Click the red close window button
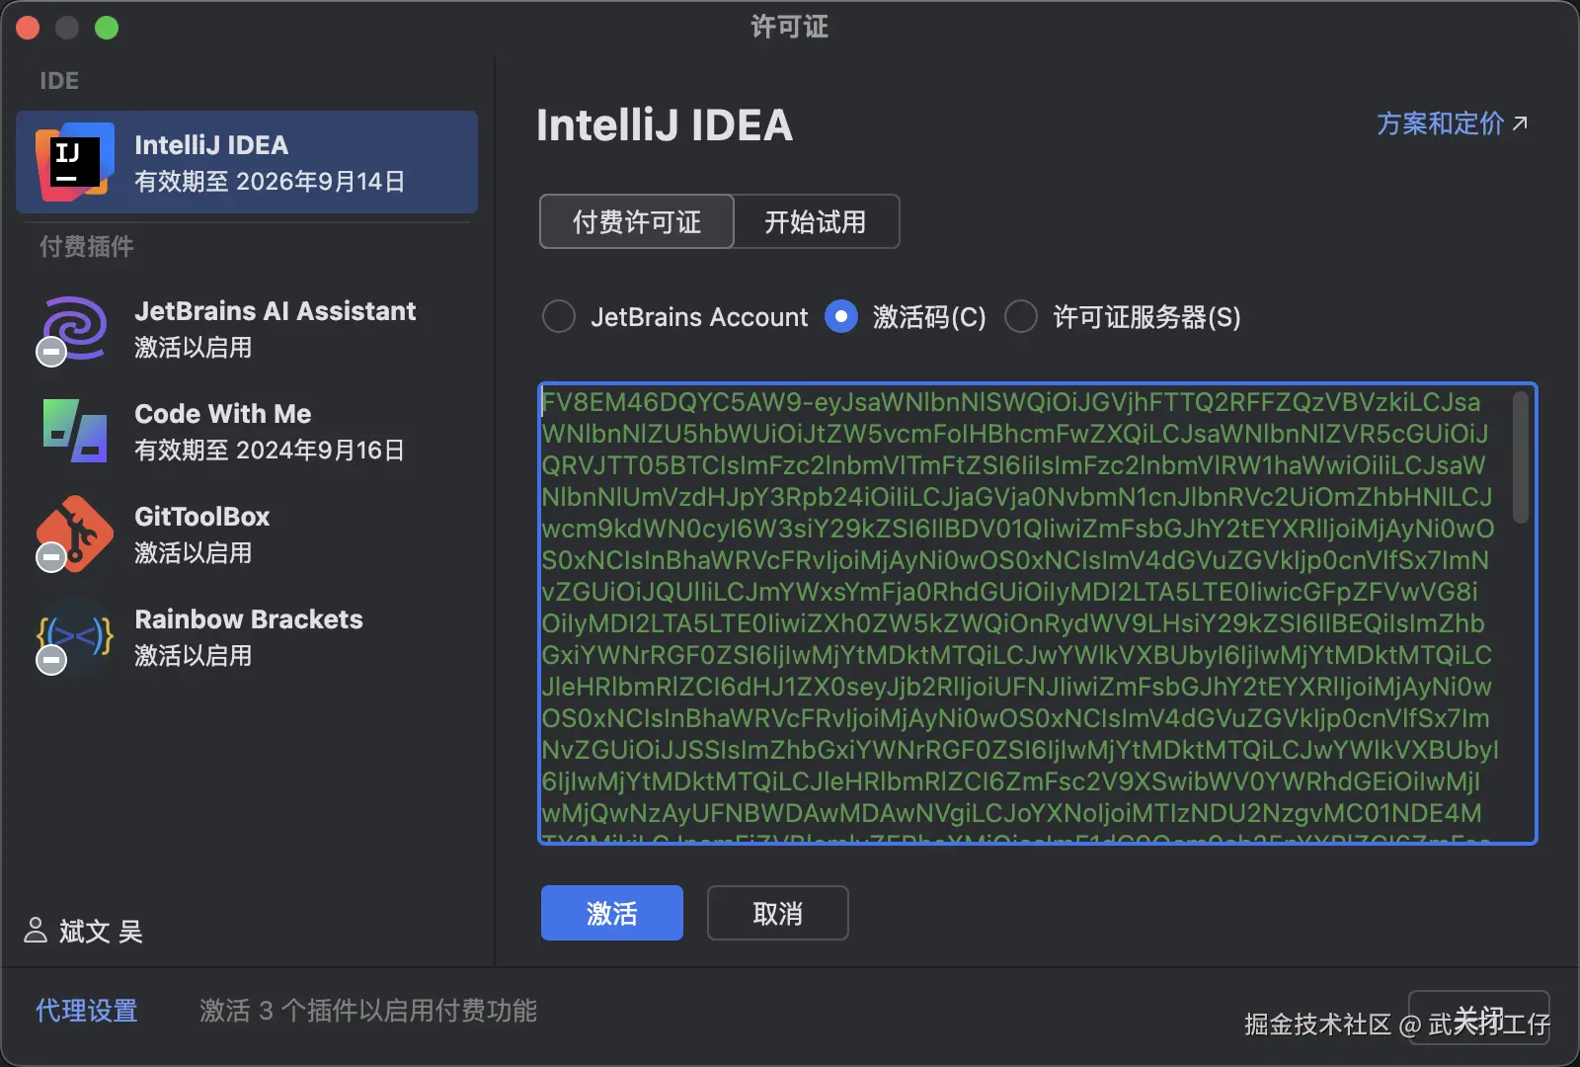The width and height of the screenshot is (1580, 1067). pyautogui.click(x=28, y=28)
